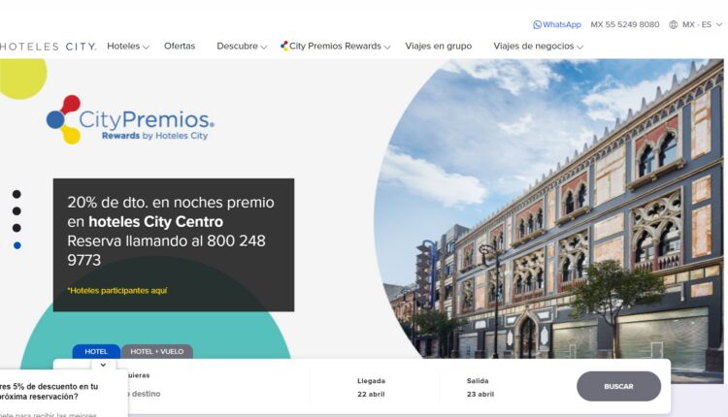Image resolution: width=728 pixels, height=417 pixels.
Task: Expand the Descubre dropdown menu
Action: 242,47
